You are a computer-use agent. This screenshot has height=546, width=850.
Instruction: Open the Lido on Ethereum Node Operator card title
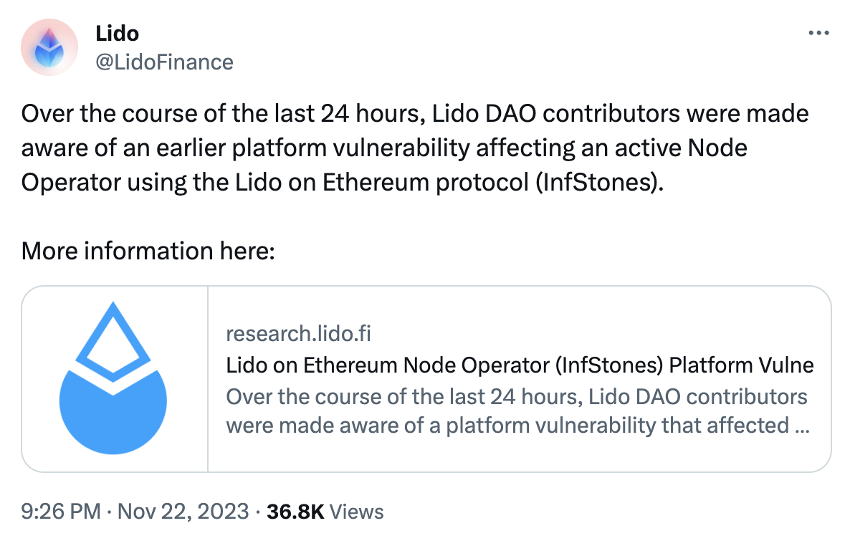[x=520, y=365]
